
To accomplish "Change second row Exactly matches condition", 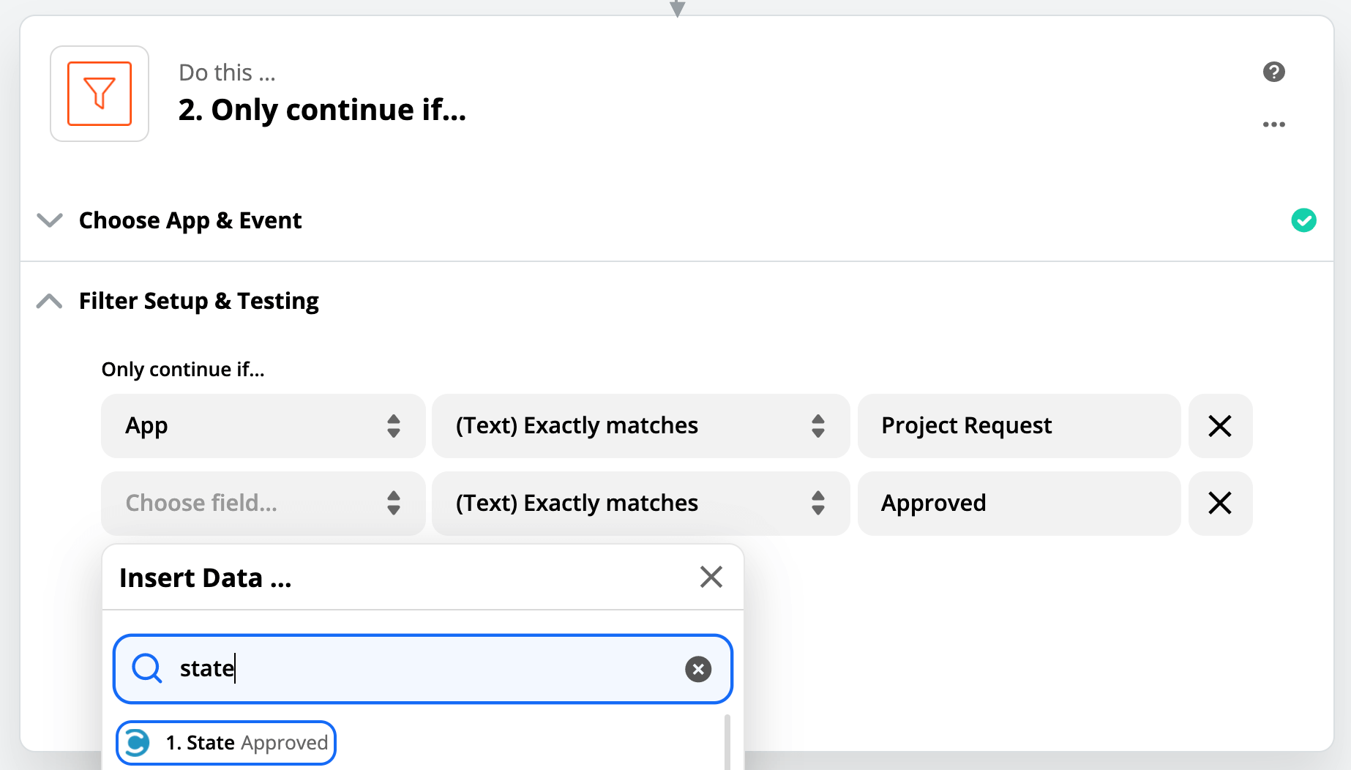I will click(x=640, y=504).
